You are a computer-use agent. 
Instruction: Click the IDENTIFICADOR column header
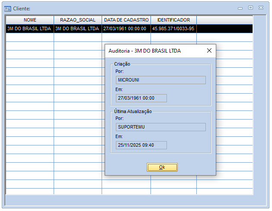(x=173, y=20)
